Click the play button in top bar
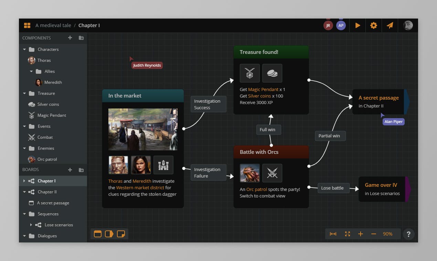The image size is (437, 261). click(358, 25)
